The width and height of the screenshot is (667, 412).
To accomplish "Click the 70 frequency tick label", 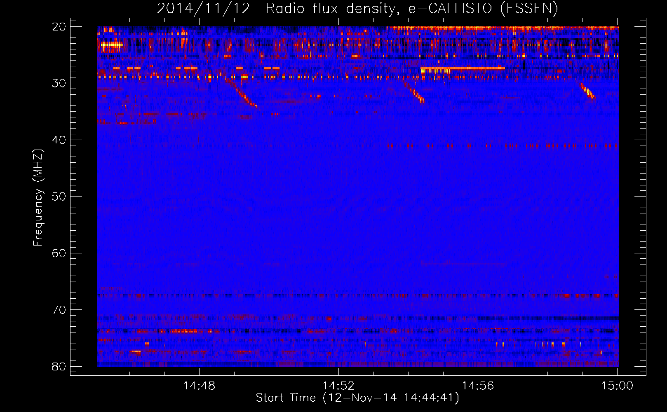I will [x=59, y=310].
